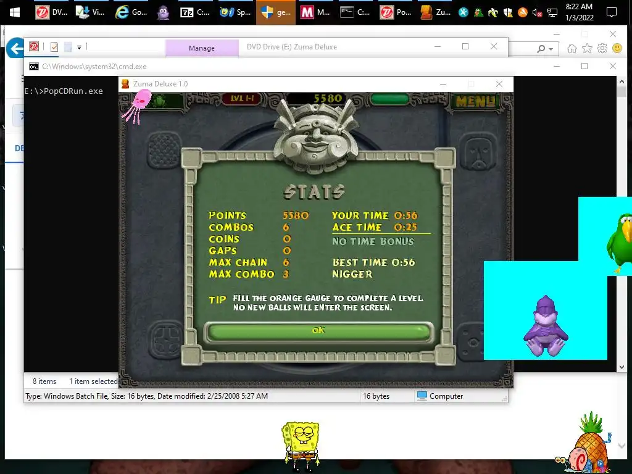Open the red M... taskbar item
The width and height of the screenshot is (632, 474).
pos(315,12)
